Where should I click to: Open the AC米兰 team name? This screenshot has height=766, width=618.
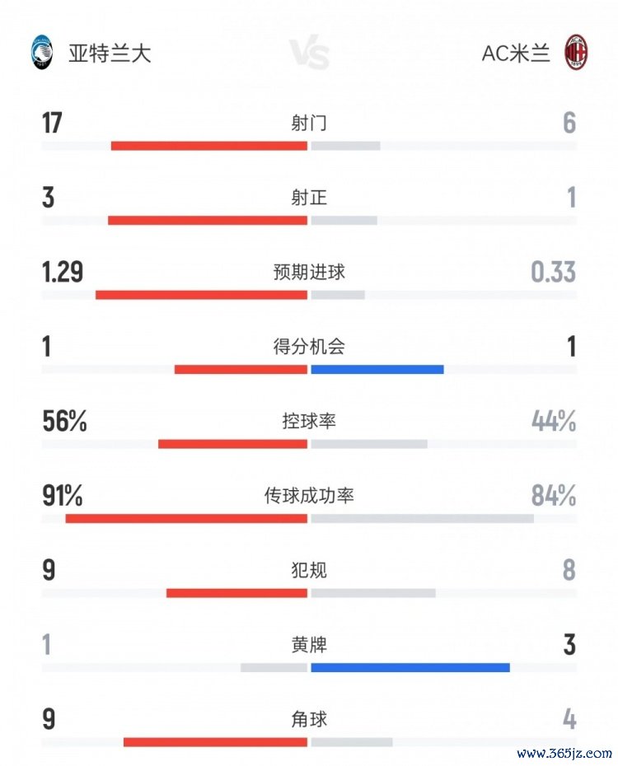(516, 54)
